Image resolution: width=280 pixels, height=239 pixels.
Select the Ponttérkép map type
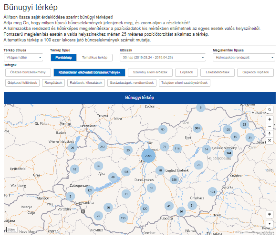63,58
